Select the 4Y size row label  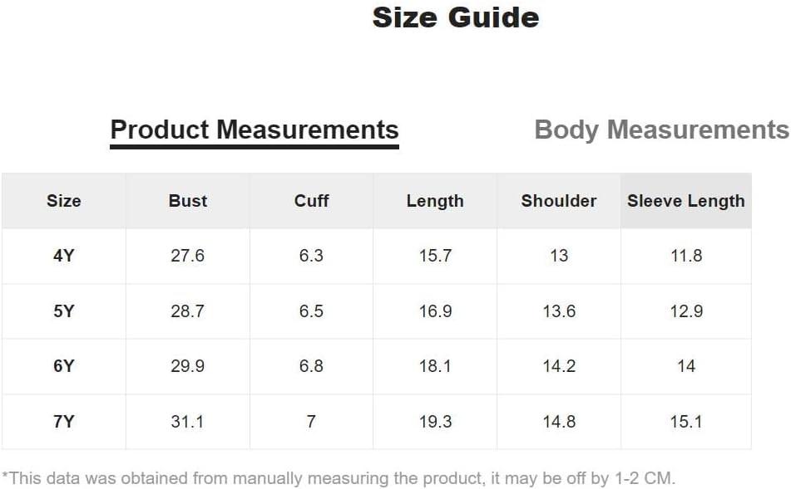click(63, 256)
